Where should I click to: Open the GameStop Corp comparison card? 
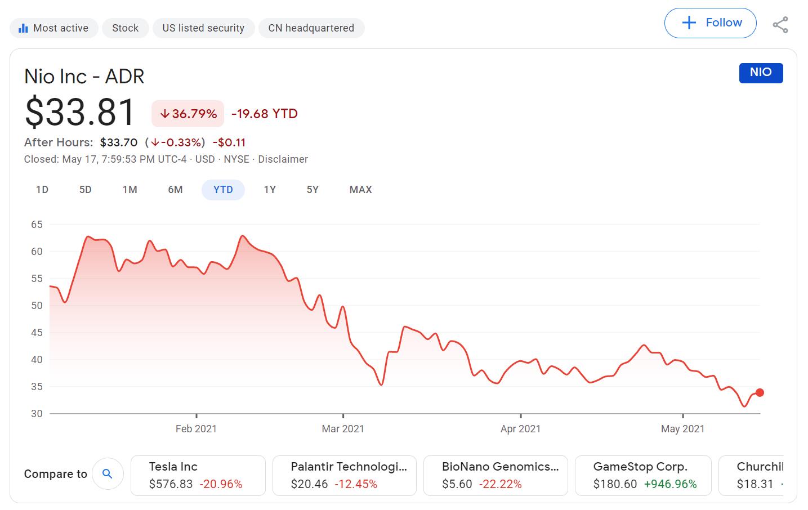pyautogui.click(x=643, y=475)
